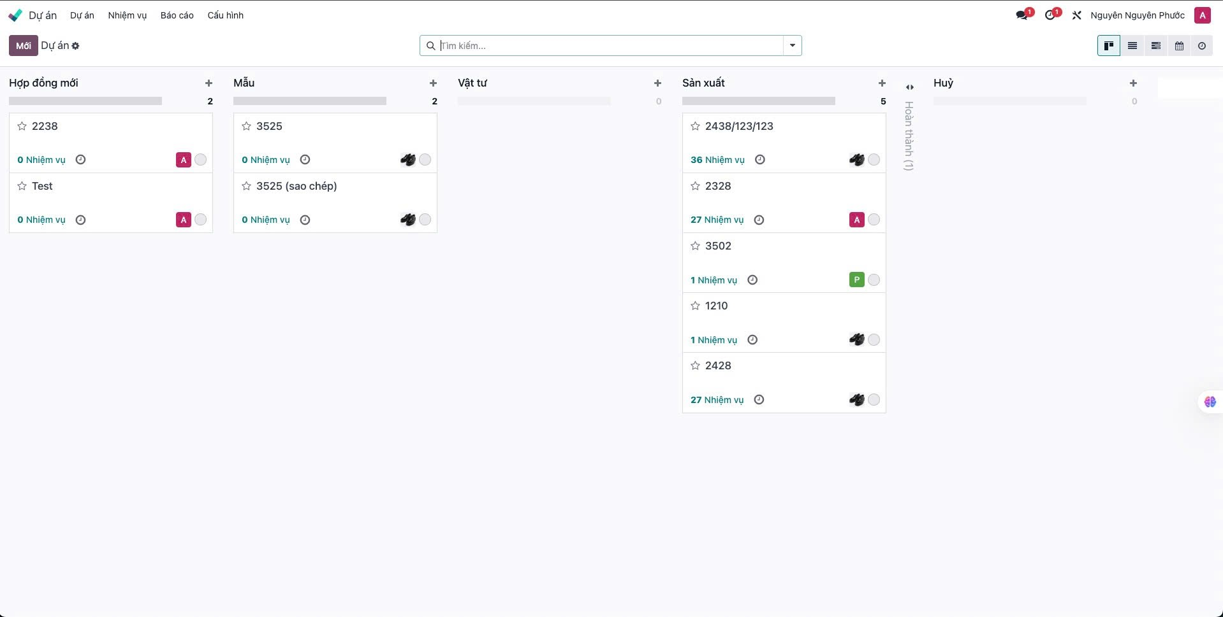This screenshot has width=1223, height=617.
Task: Open the activities notification clock icon
Action: pyautogui.click(x=1050, y=15)
